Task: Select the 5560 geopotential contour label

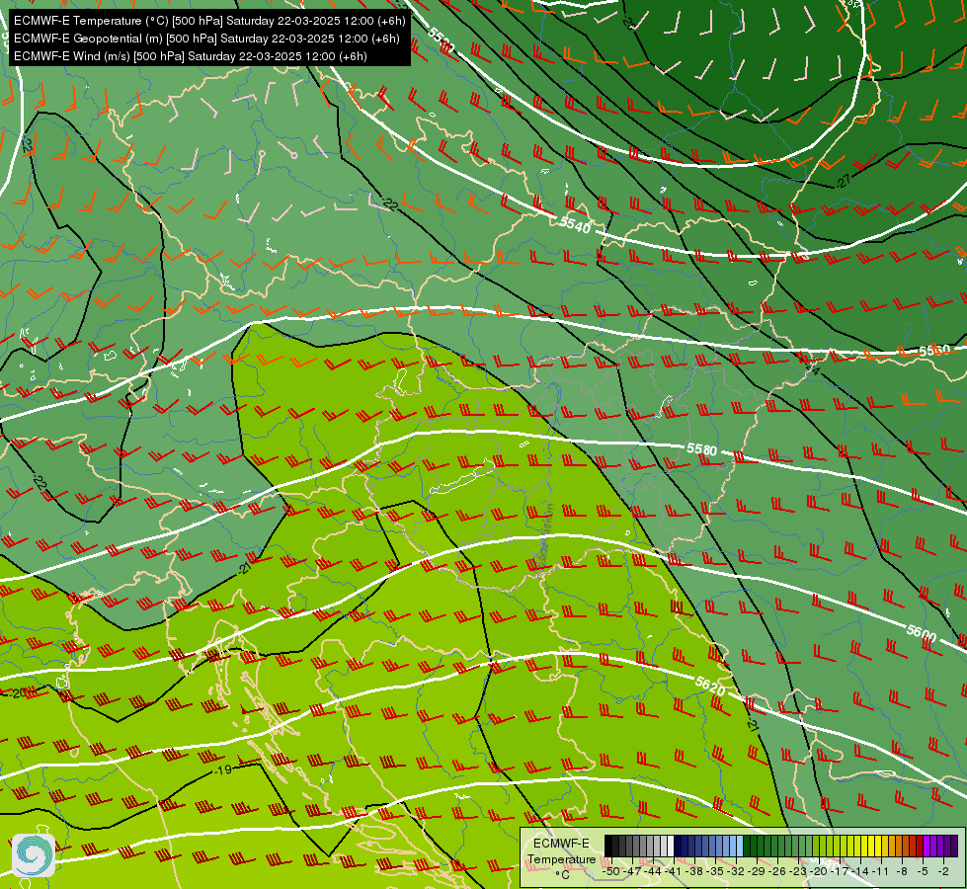Action: click(x=934, y=351)
